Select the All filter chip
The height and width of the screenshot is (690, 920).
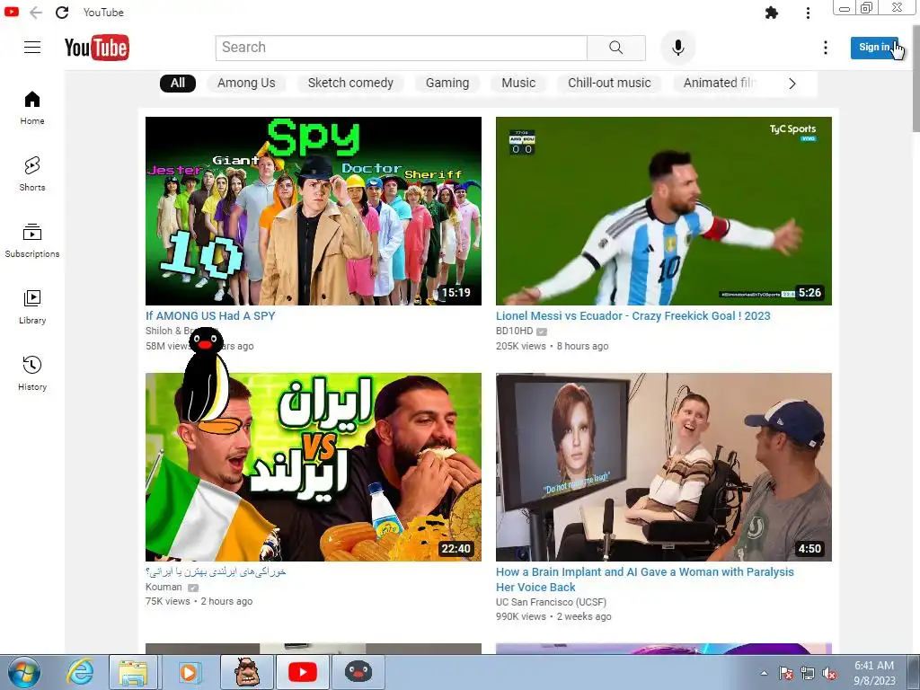[x=178, y=83]
